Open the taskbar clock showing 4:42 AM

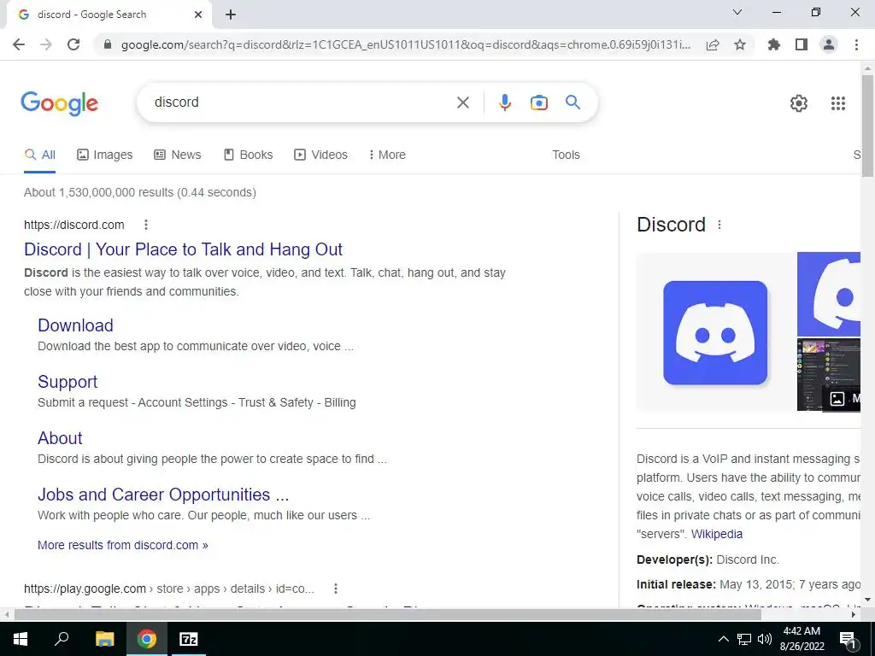802,639
